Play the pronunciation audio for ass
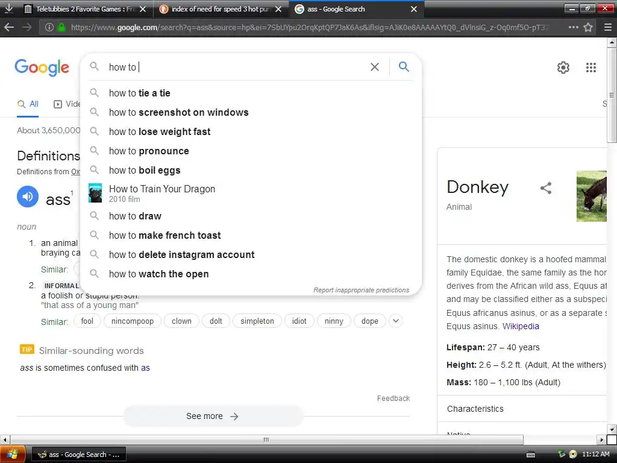Viewport: 617px width, 463px height. click(28, 197)
